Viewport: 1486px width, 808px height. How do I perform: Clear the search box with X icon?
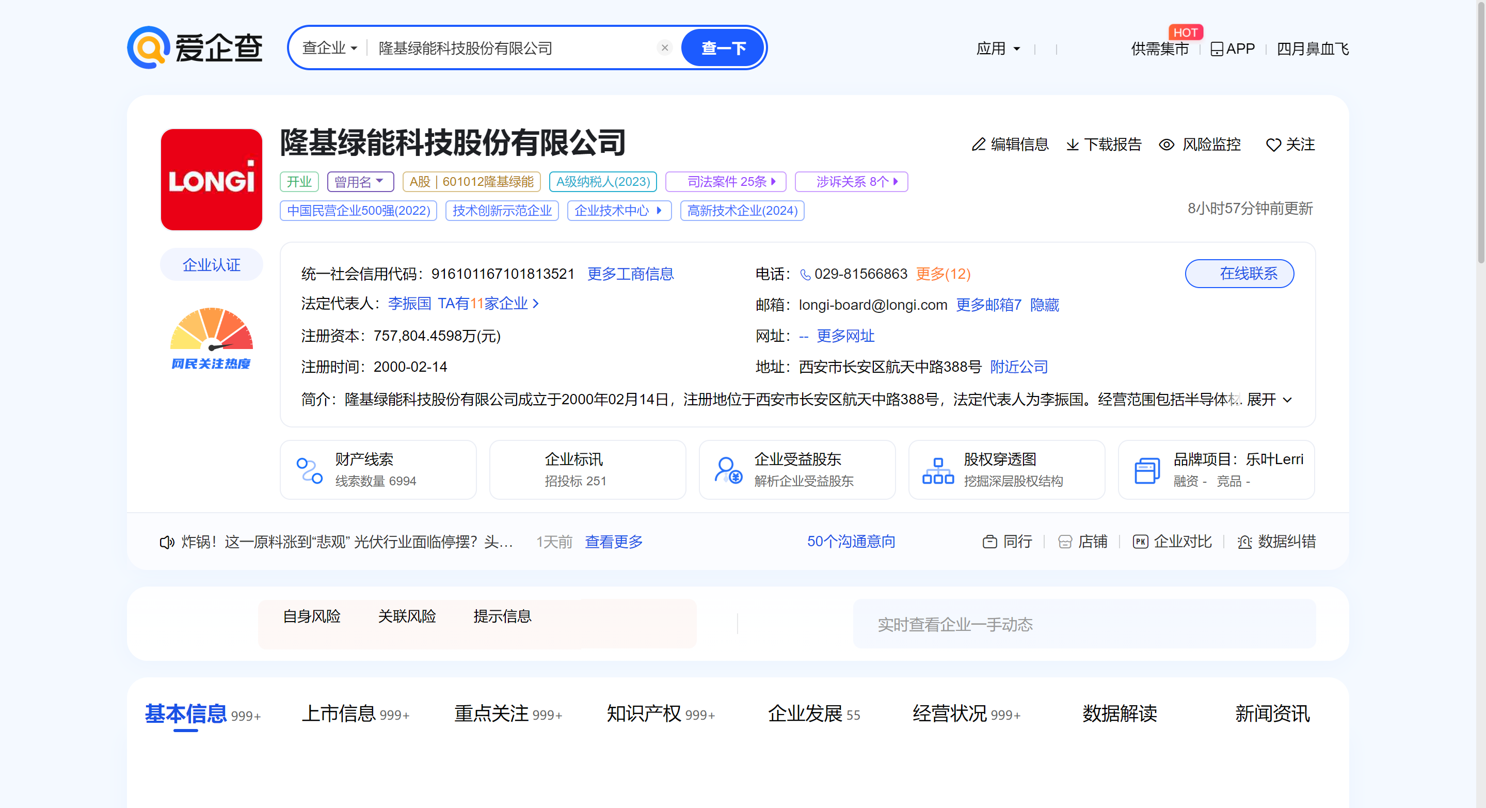665,48
